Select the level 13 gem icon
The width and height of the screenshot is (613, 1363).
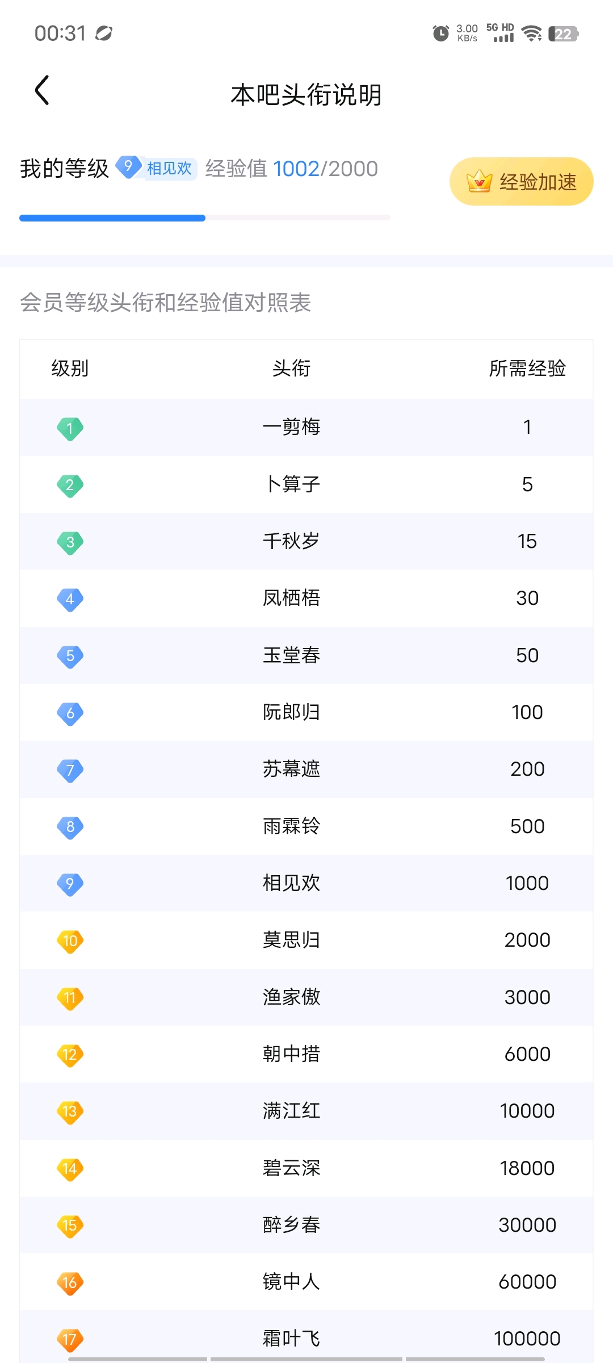point(70,1111)
